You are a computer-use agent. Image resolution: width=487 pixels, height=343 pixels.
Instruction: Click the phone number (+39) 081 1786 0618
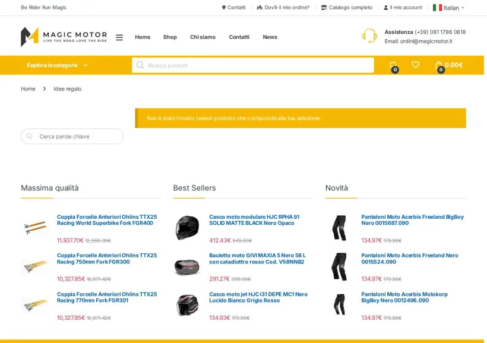440,32
